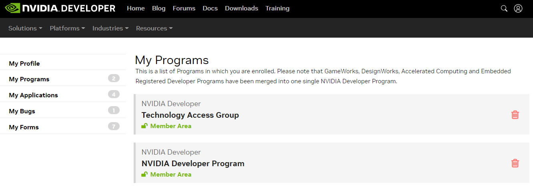Click the Technology Access Group title

point(190,115)
